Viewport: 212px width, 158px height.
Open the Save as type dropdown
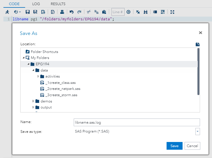click(197, 131)
